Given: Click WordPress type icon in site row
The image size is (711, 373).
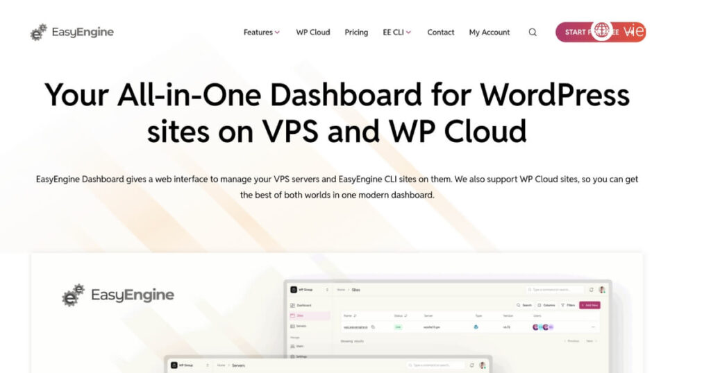Looking at the screenshot, I should [476, 327].
